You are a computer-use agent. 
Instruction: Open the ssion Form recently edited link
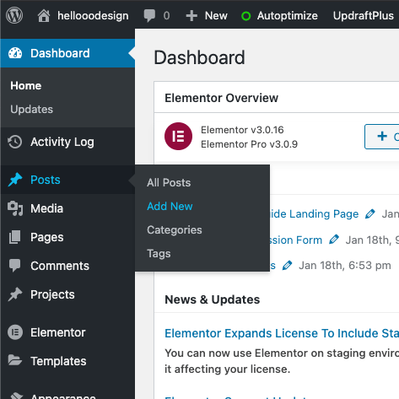296,240
